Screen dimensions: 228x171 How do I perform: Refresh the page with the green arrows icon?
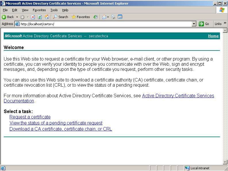click(x=40, y=17)
